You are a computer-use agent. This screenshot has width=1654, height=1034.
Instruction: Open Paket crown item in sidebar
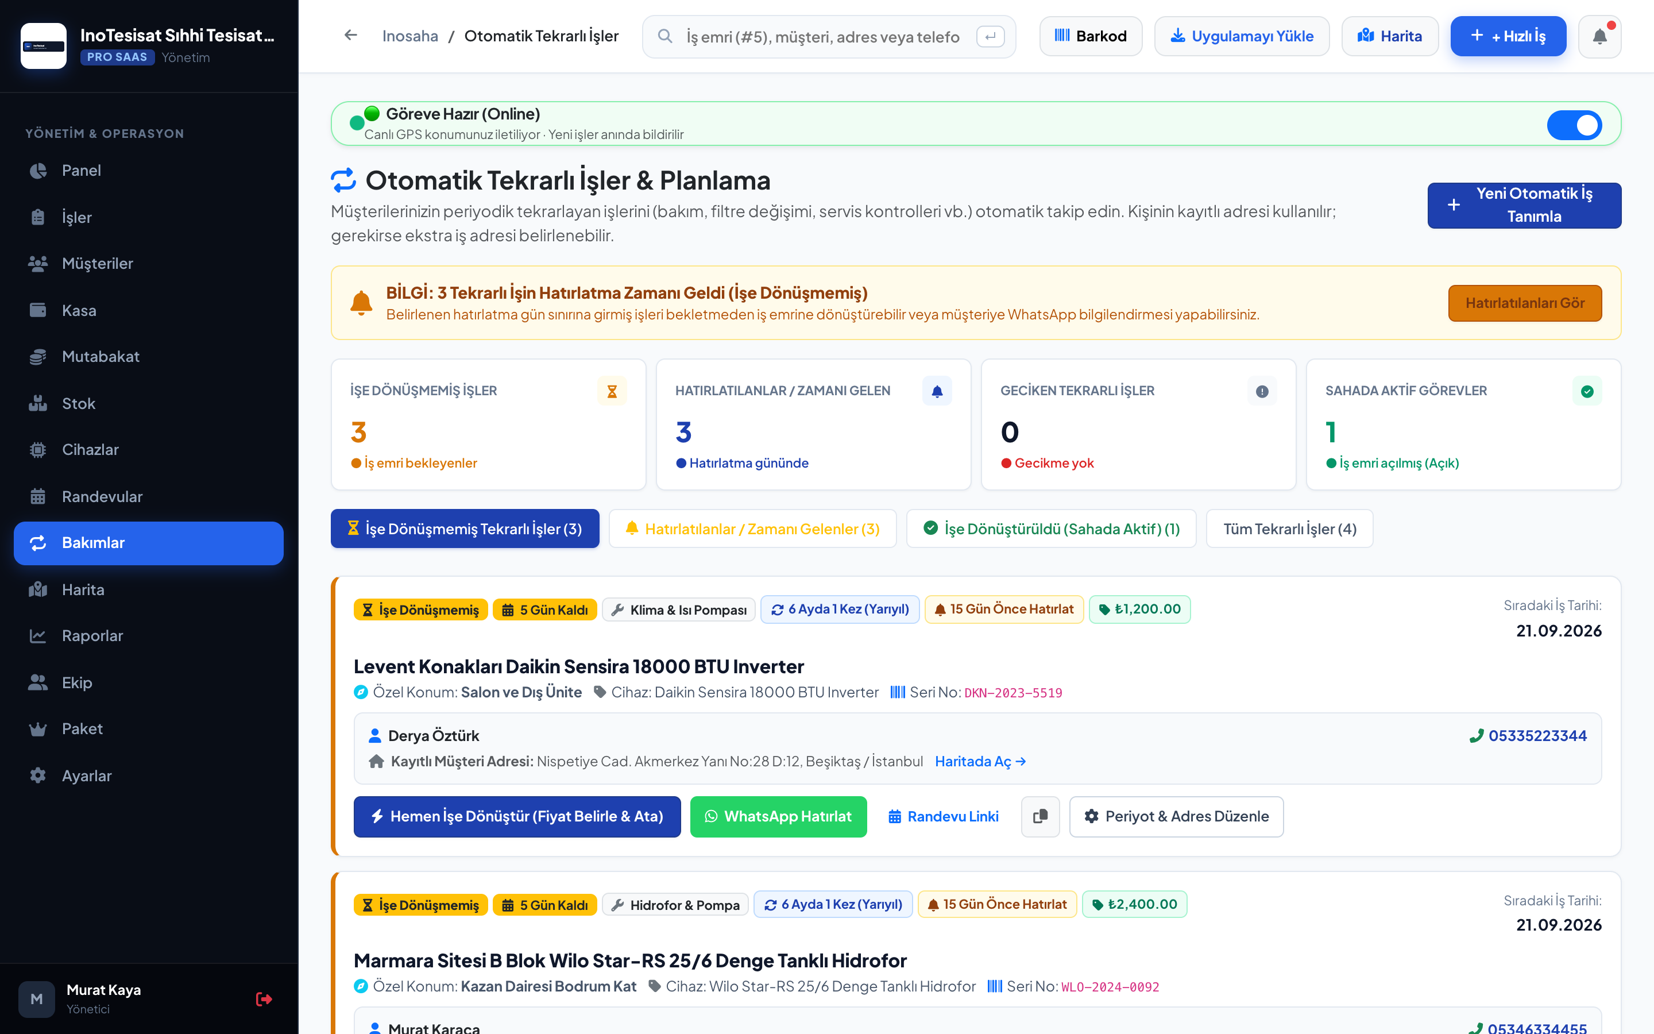coord(148,728)
